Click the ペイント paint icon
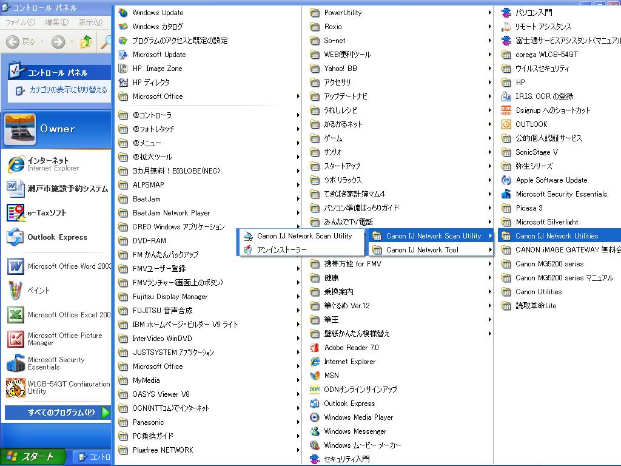 point(16,291)
